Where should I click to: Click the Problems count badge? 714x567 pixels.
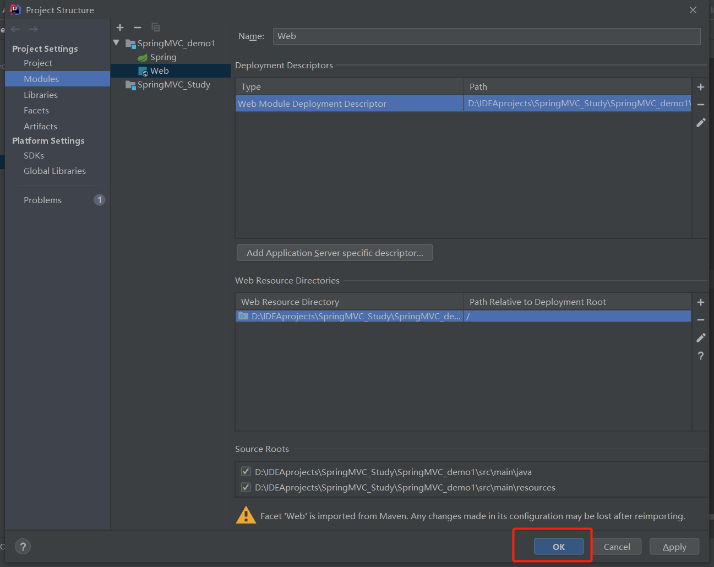point(100,200)
